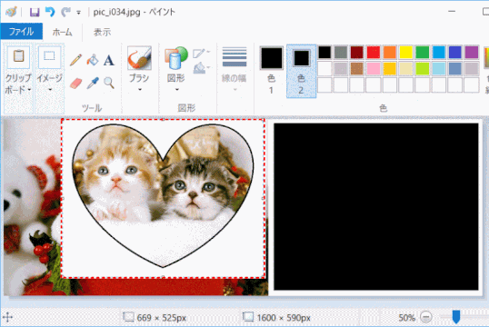This screenshot has height=327, width=489.
Task: Pick the white palette swatch
Action: point(324,69)
